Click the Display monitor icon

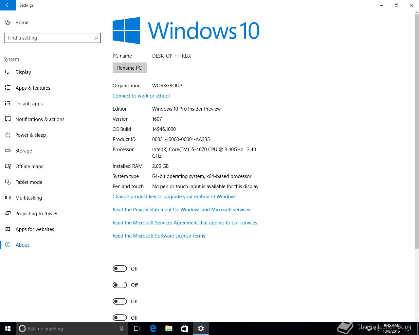[x=8, y=72]
